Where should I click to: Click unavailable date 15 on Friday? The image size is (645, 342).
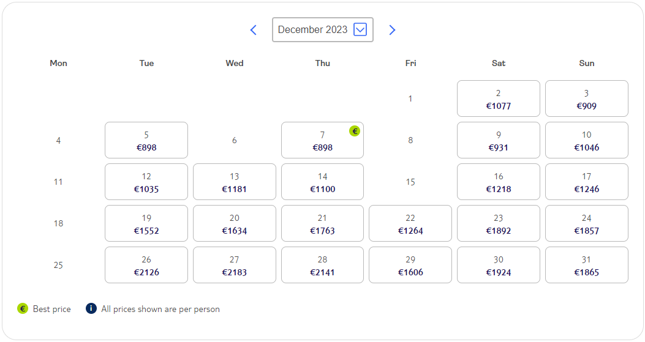point(410,182)
